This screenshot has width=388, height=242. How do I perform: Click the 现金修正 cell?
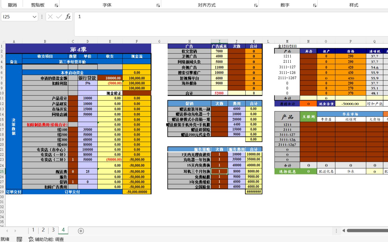tap(110, 93)
